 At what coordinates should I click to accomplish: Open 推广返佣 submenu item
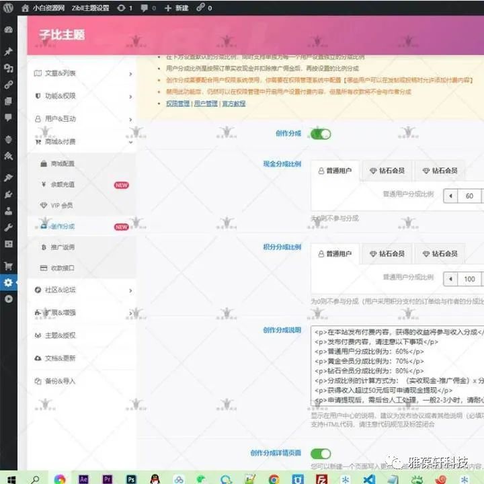point(82,247)
